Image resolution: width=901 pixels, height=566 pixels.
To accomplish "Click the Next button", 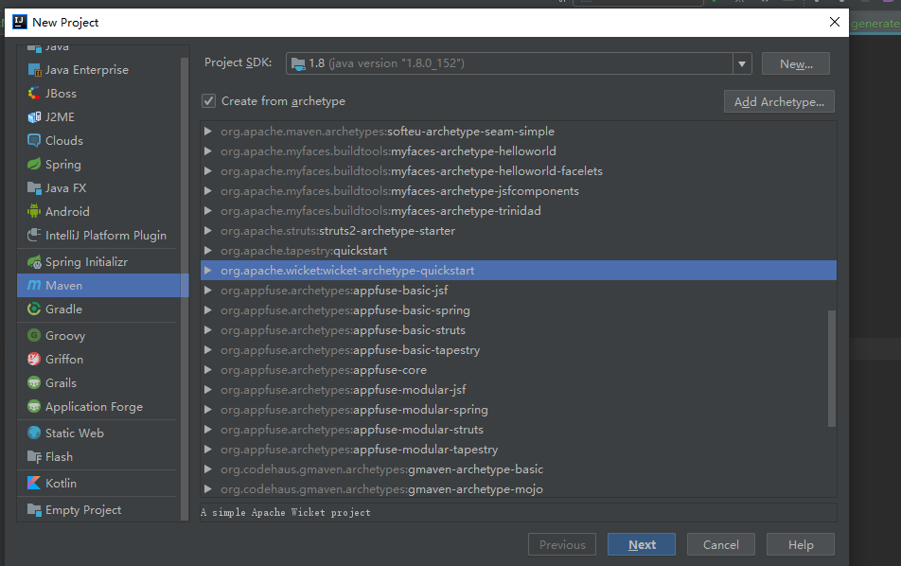I will pyautogui.click(x=642, y=545).
